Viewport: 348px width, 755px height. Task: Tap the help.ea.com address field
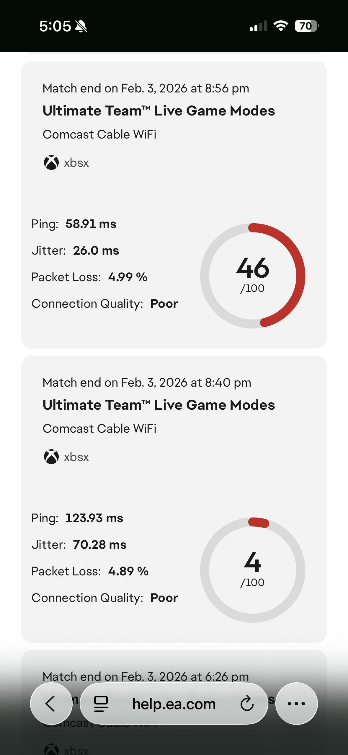click(x=174, y=704)
